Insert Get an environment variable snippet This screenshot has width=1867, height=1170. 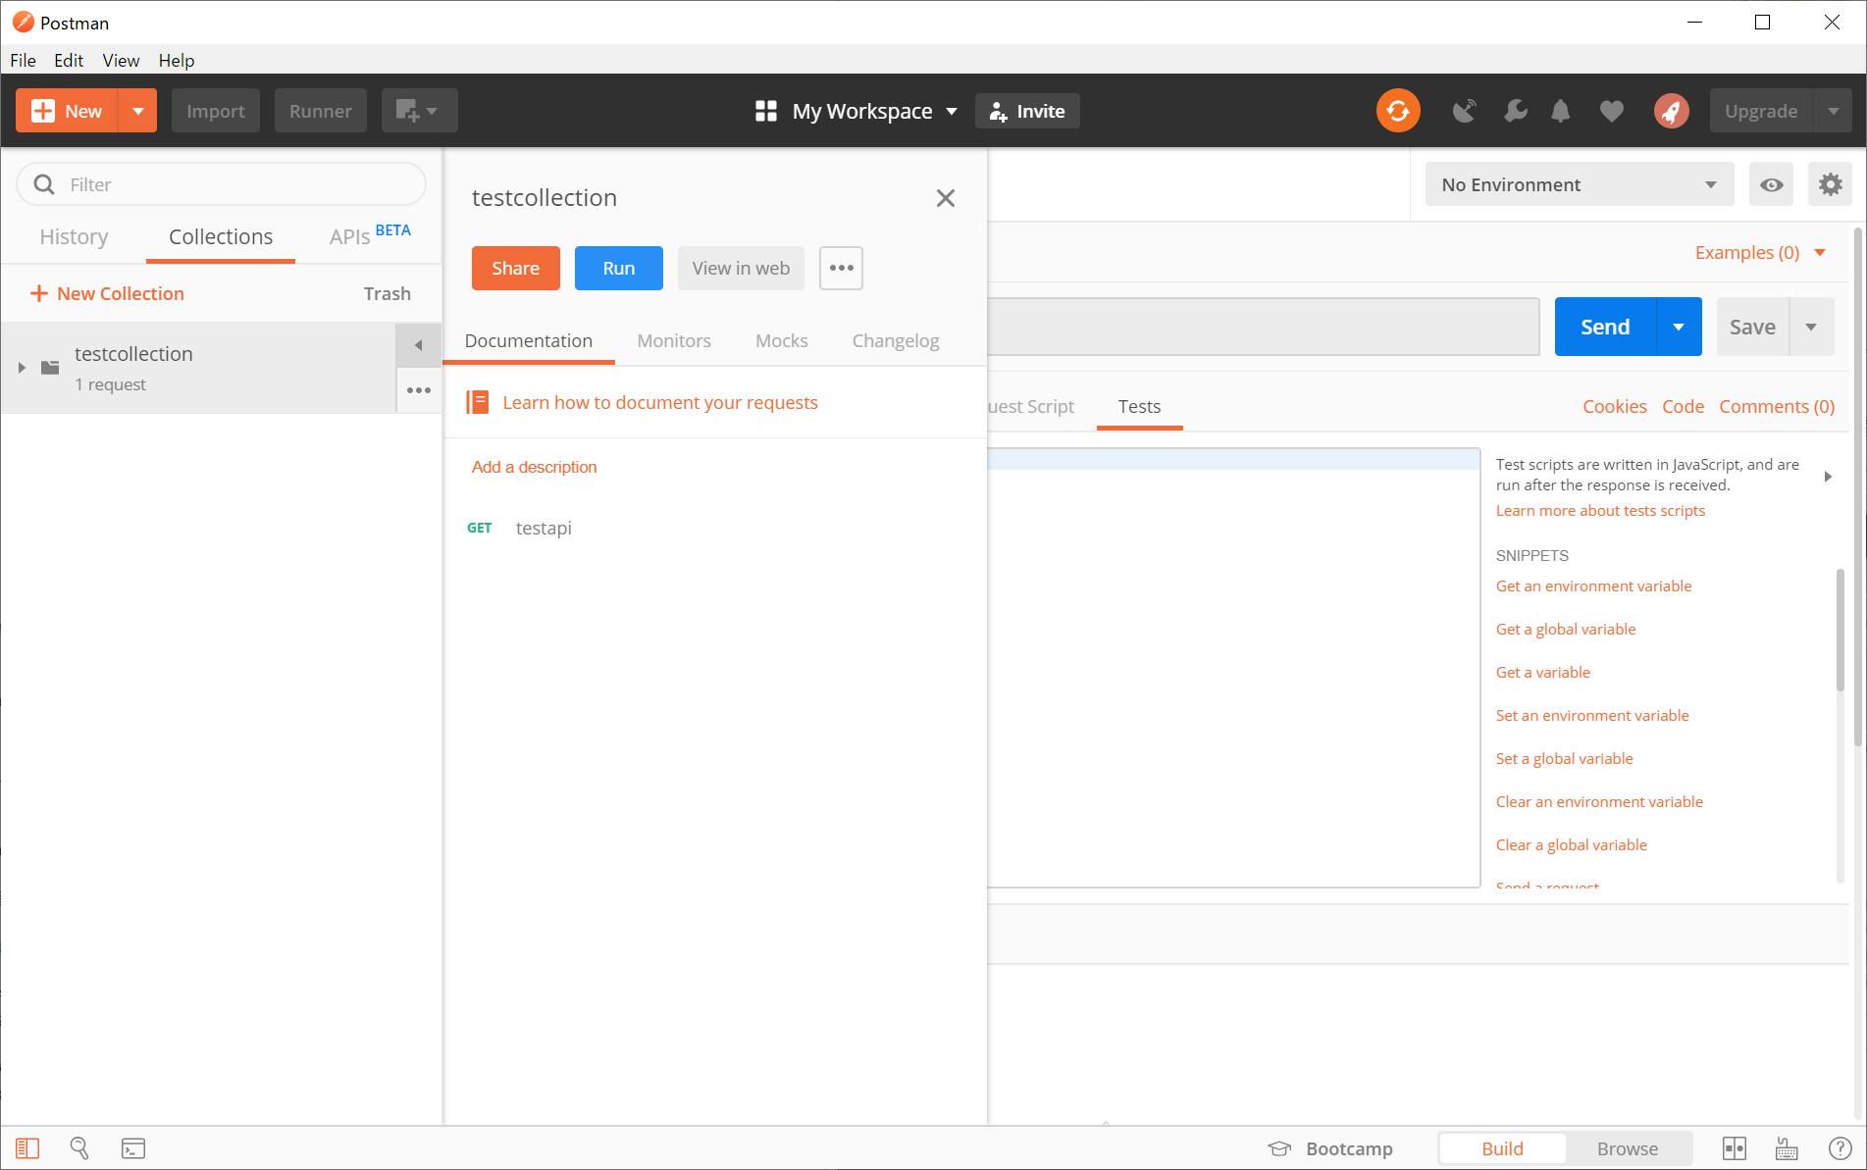1593,585
